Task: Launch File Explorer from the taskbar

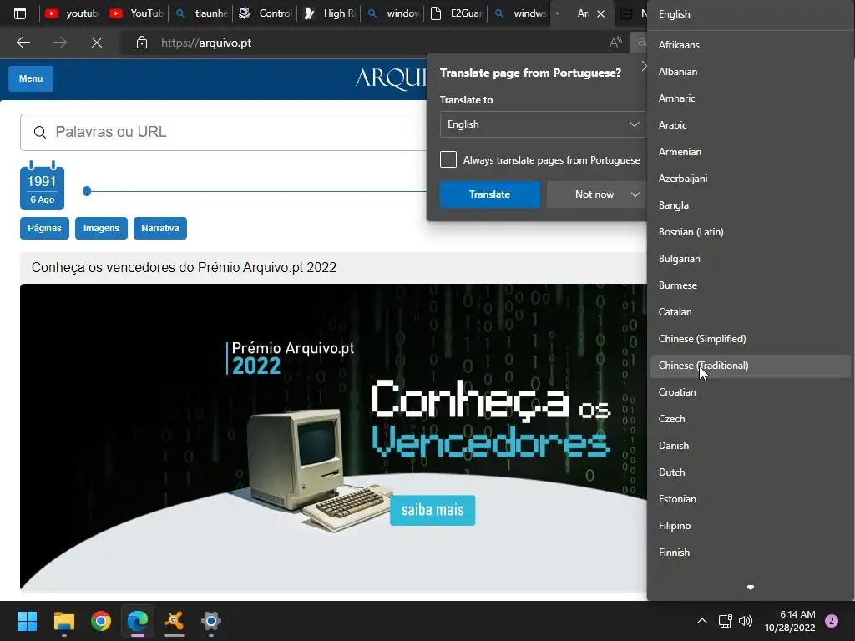Action: 63,621
